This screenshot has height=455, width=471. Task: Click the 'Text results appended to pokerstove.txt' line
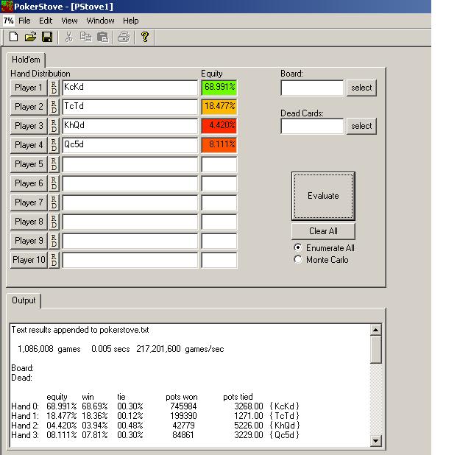click(80, 330)
